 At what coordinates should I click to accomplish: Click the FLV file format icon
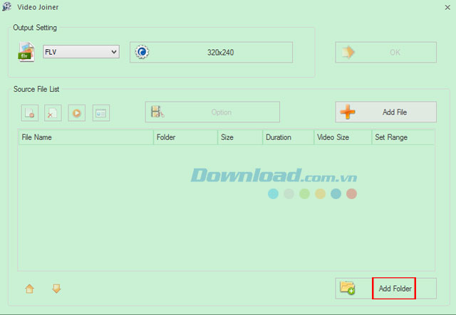pos(26,52)
